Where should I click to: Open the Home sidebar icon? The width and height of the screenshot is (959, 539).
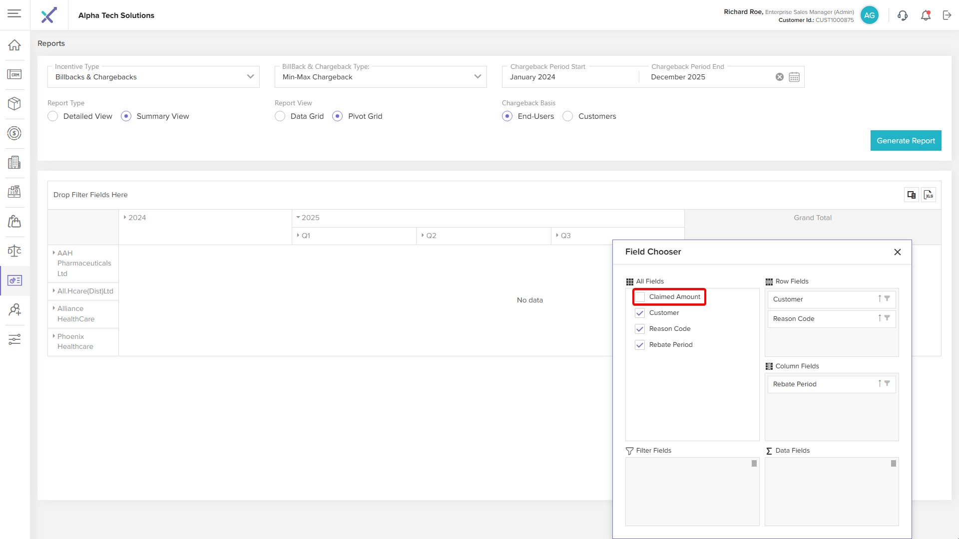14,45
